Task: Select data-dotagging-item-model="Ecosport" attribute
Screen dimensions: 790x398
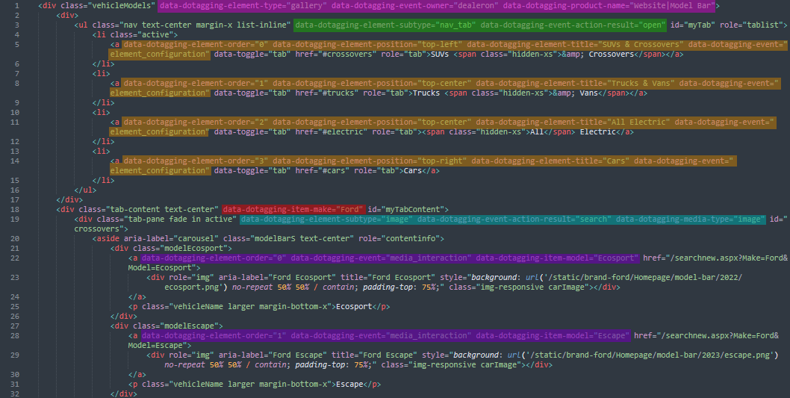Action: click(557, 258)
